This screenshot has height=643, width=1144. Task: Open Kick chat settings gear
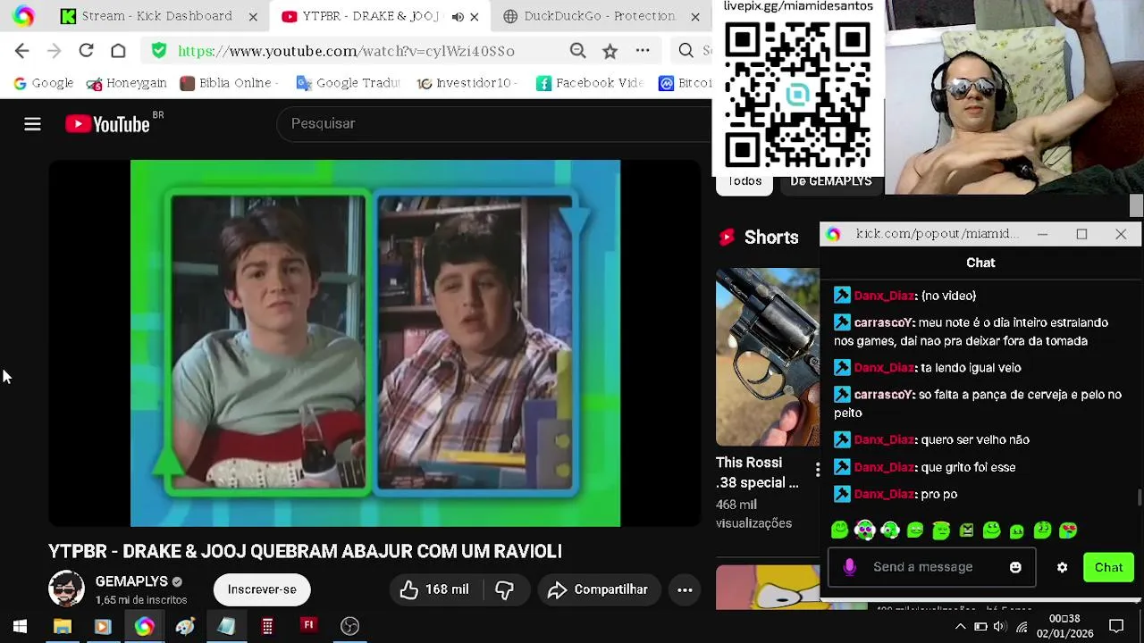click(x=1062, y=567)
